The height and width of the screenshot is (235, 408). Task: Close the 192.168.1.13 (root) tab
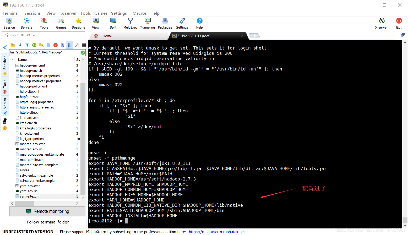pos(242,36)
